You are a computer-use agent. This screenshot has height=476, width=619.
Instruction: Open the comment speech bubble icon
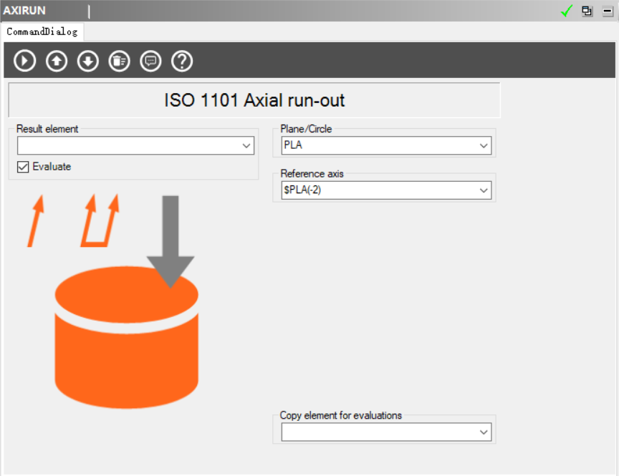150,61
